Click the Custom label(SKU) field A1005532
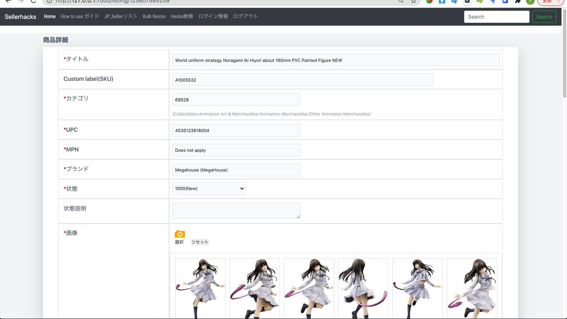567x319 pixels. pyautogui.click(x=303, y=80)
